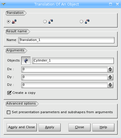
Task: Uncheck the Create a copy checkbox
Action: [x=9, y=93]
